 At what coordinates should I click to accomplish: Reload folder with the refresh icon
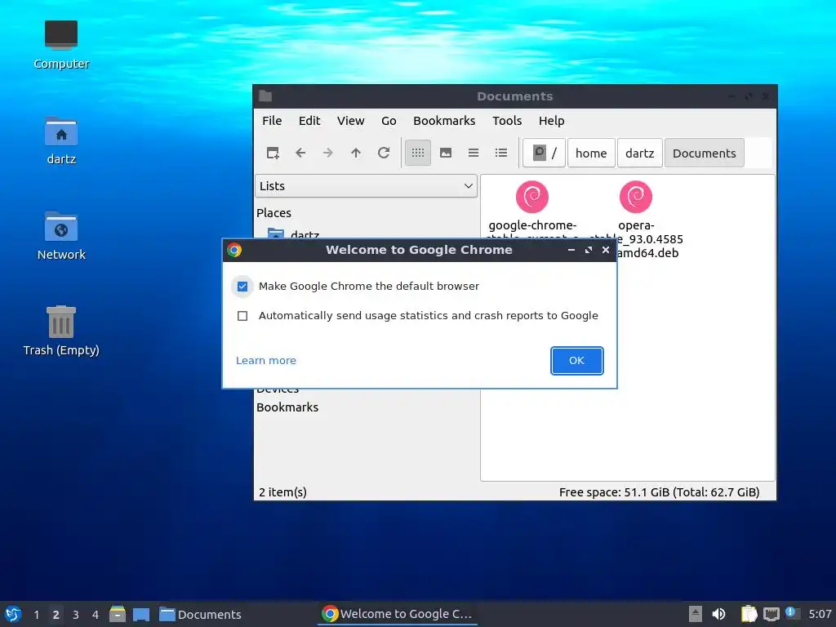click(384, 153)
